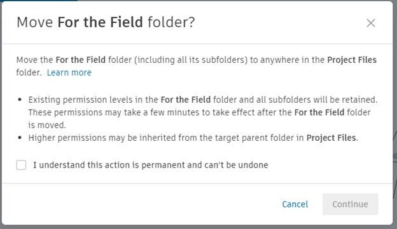Confirm the folder move with Continue
Screen dimensions: 397x229
pyautogui.click(x=350, y=204)
